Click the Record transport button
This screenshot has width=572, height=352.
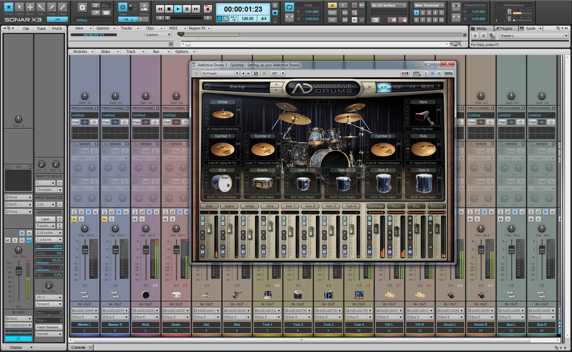coord(208,9)
